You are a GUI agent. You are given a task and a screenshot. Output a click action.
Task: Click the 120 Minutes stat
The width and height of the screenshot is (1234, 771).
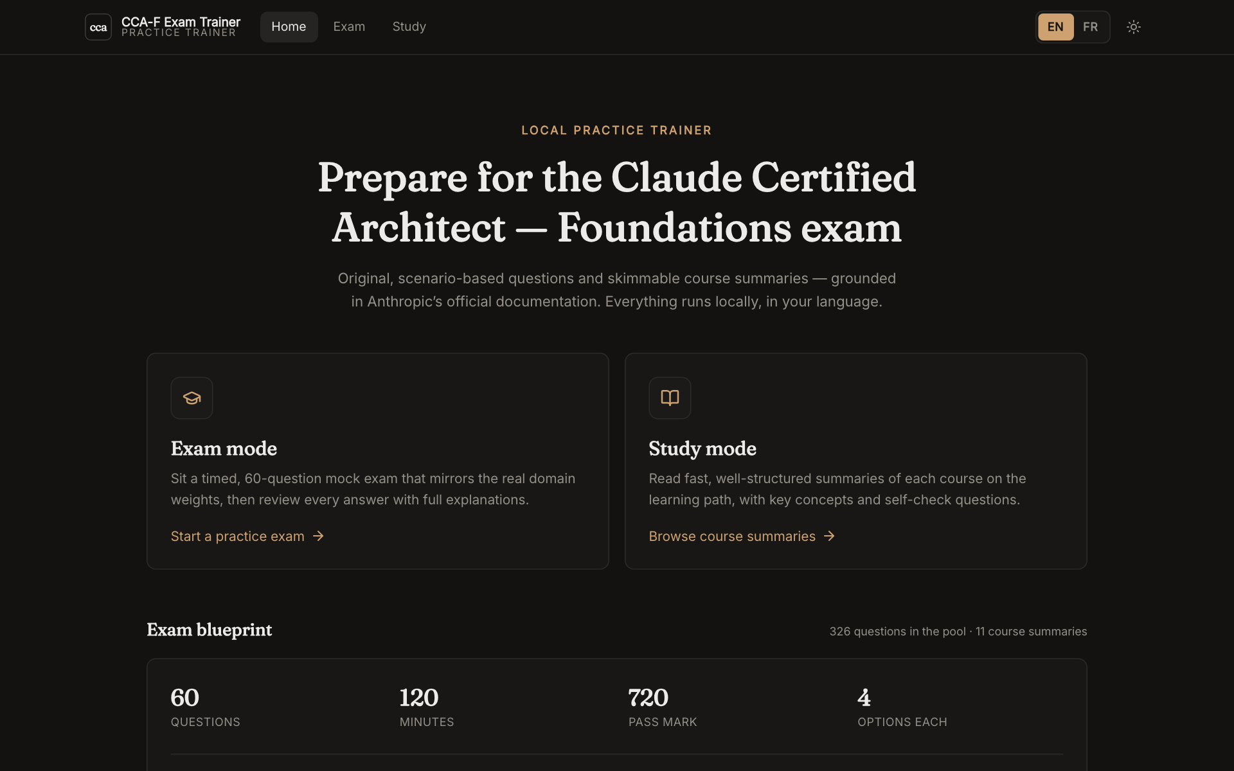[427, 707]
